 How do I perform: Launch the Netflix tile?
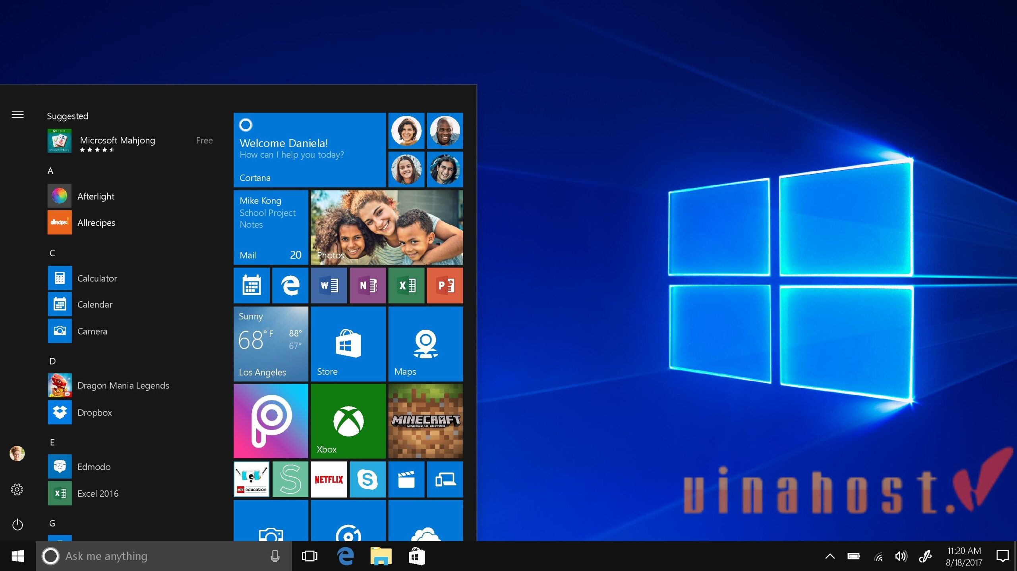pos(329,479)
